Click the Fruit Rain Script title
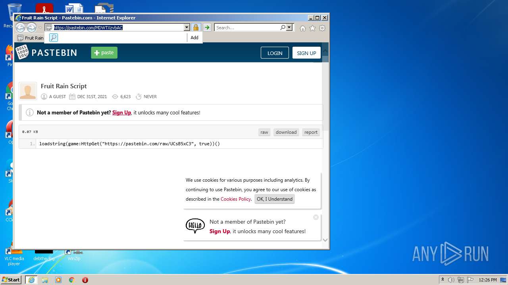 click(x=63, y=86)
